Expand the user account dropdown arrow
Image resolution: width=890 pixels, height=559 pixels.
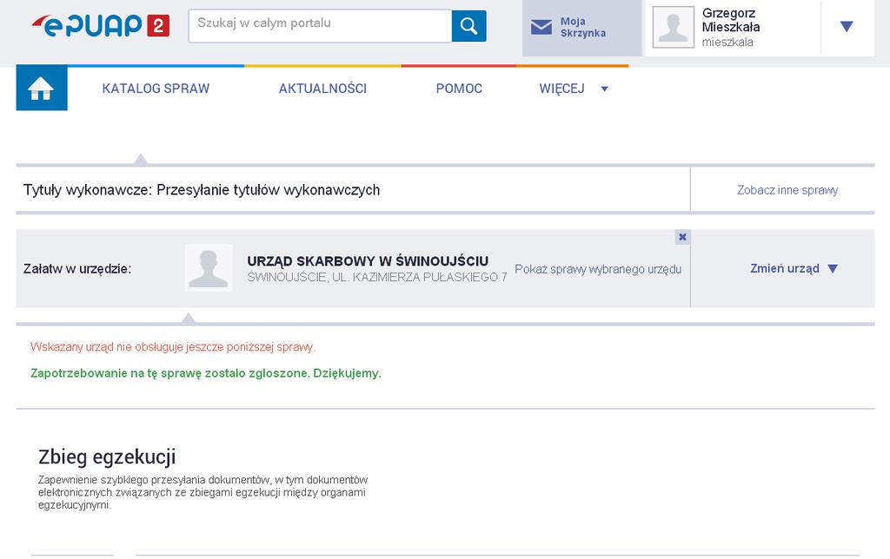click(x=847, y=26)
